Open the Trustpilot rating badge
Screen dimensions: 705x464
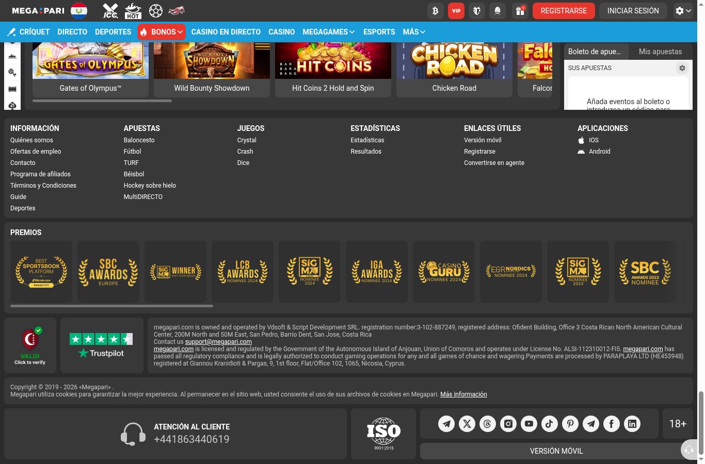click(102, 345)
